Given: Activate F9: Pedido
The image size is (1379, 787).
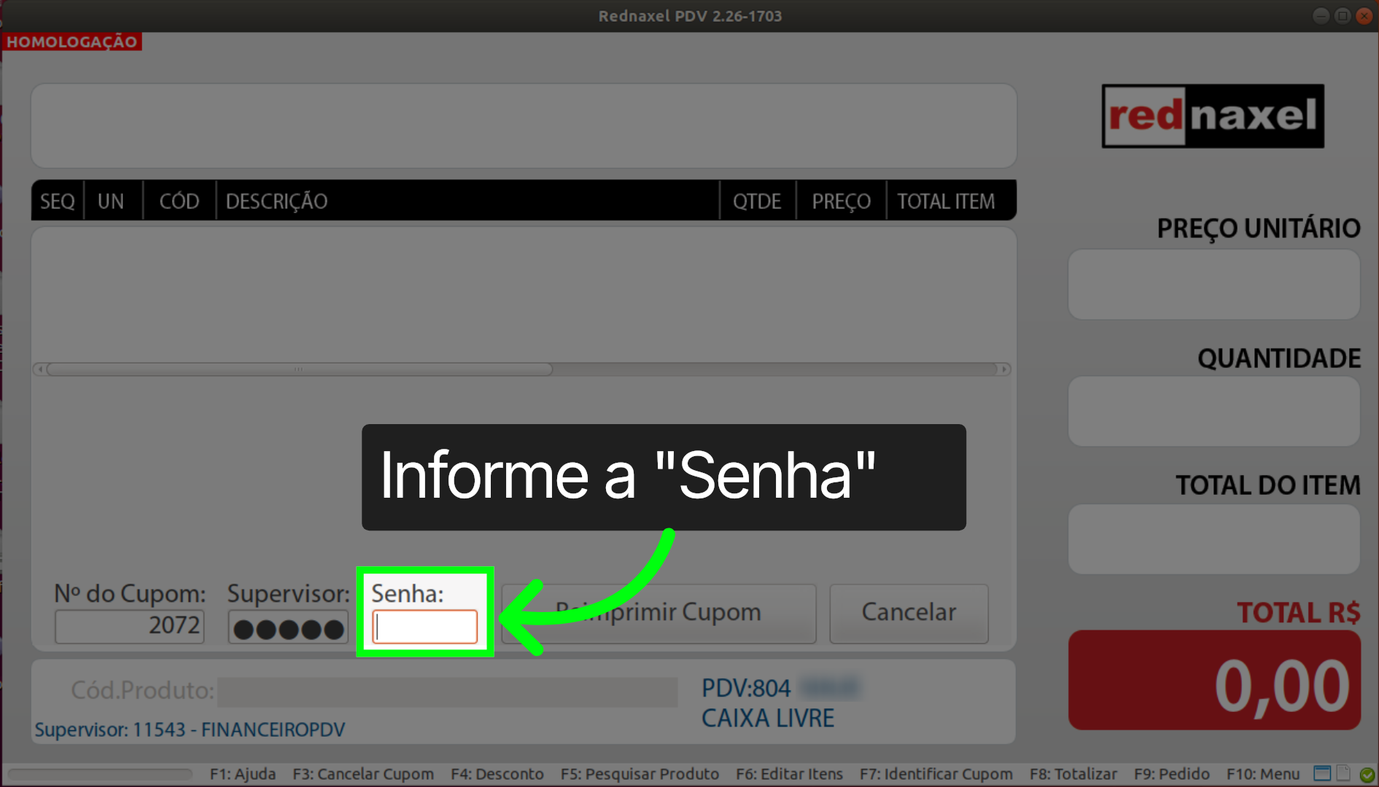Looking at the screenshot, I should [1173, 774].
